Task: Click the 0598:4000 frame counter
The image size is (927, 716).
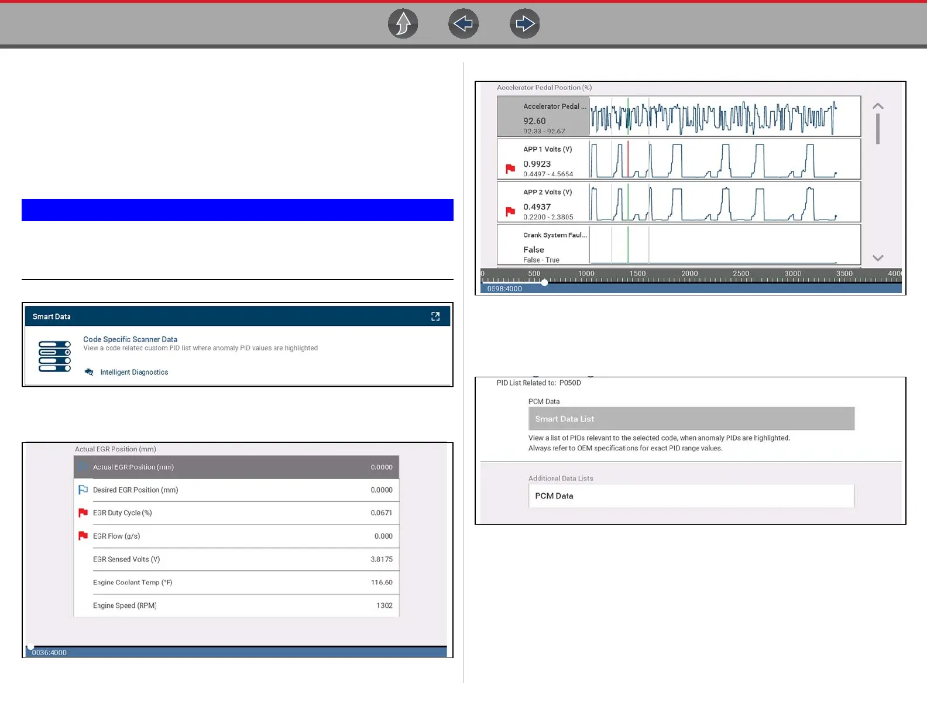Action: tap(504, 289)
